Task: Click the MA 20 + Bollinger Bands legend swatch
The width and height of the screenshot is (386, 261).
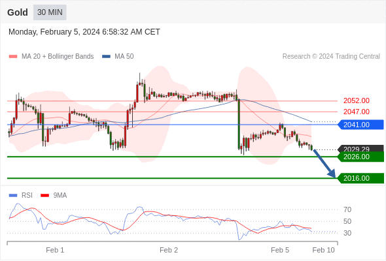Action: coord(13,57)
